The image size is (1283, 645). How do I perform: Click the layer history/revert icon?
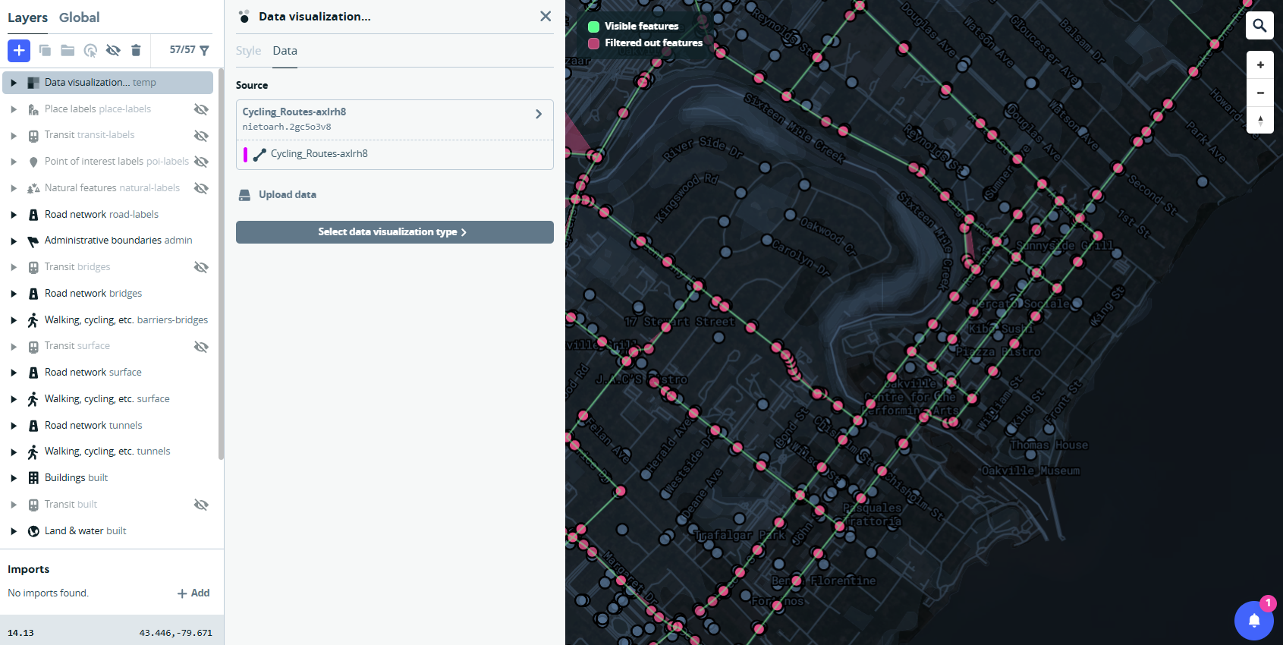click(90, 50)
